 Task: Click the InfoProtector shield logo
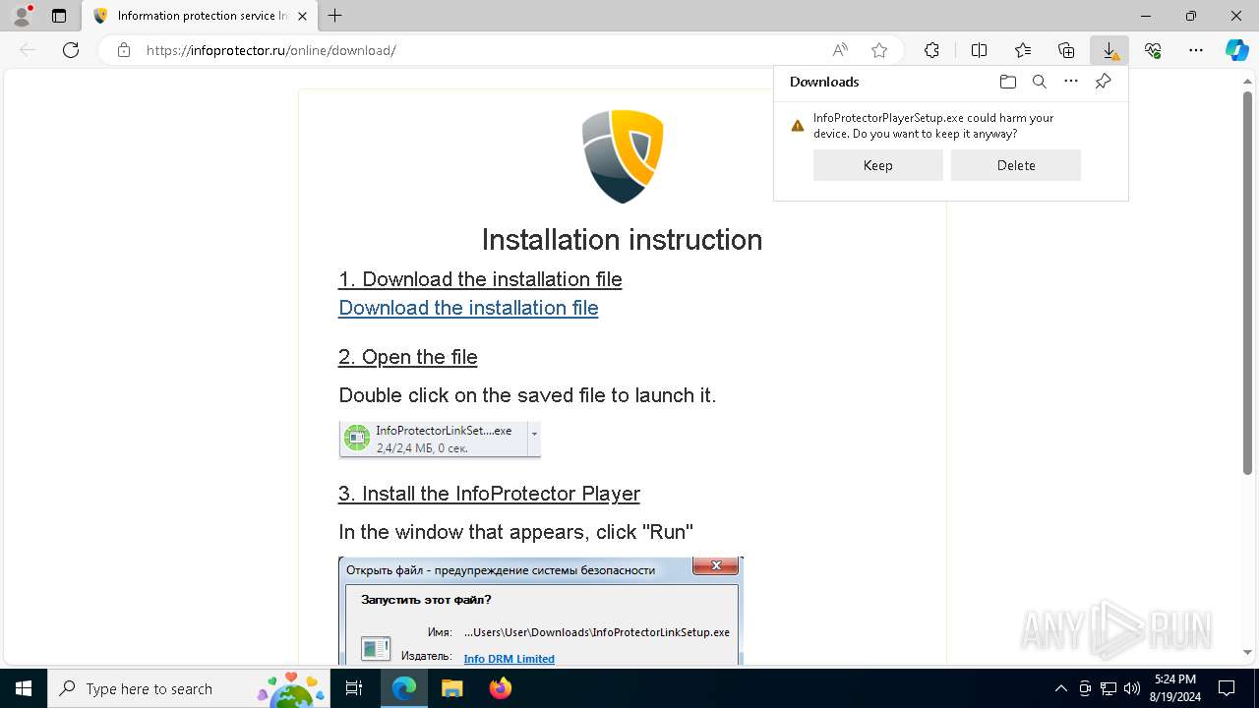(623, 156)
